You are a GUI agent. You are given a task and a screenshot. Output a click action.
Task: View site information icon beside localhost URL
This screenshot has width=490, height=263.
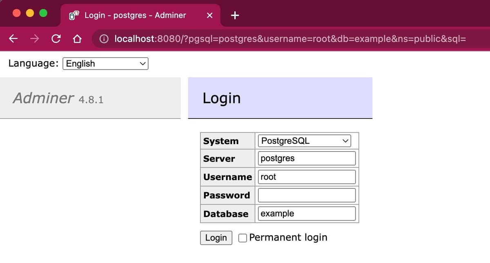pos(105,39)
